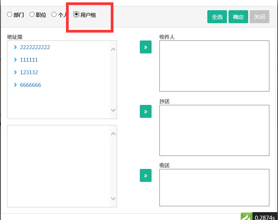This screenshot has width=278, height=220.
Task: Expand the 2222222222 group chevron
Action: (15, 47)
